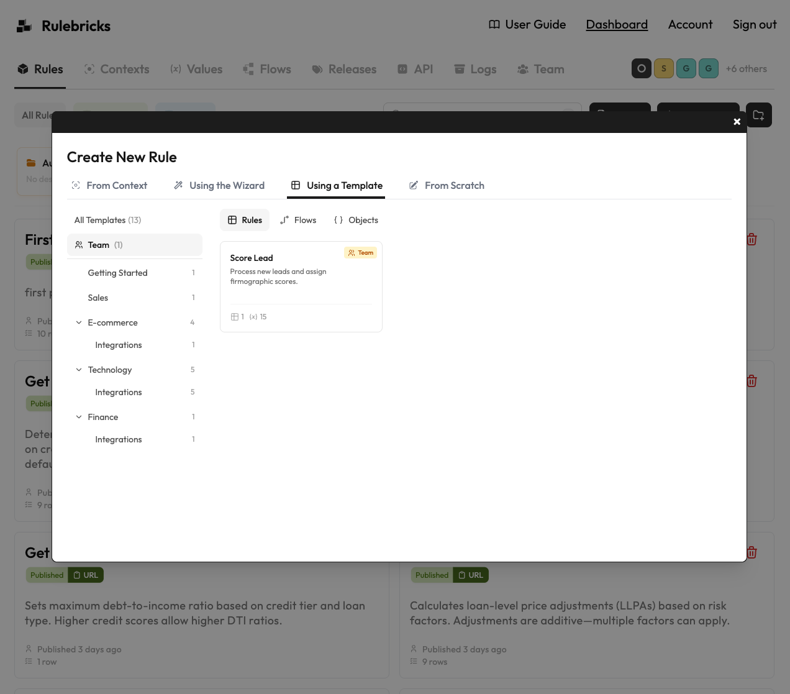Select the Team category in templates sidebar

(x=98, y=245)
